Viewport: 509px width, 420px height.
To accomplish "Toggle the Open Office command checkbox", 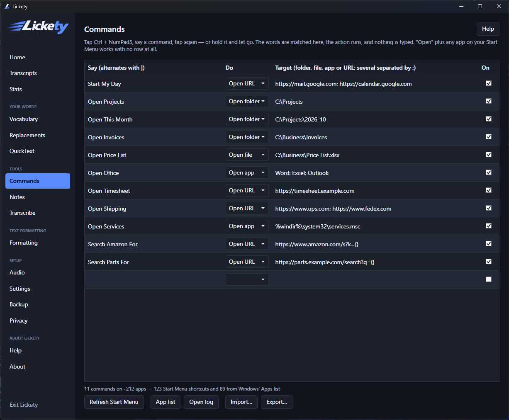I will (x=489, y=172).
